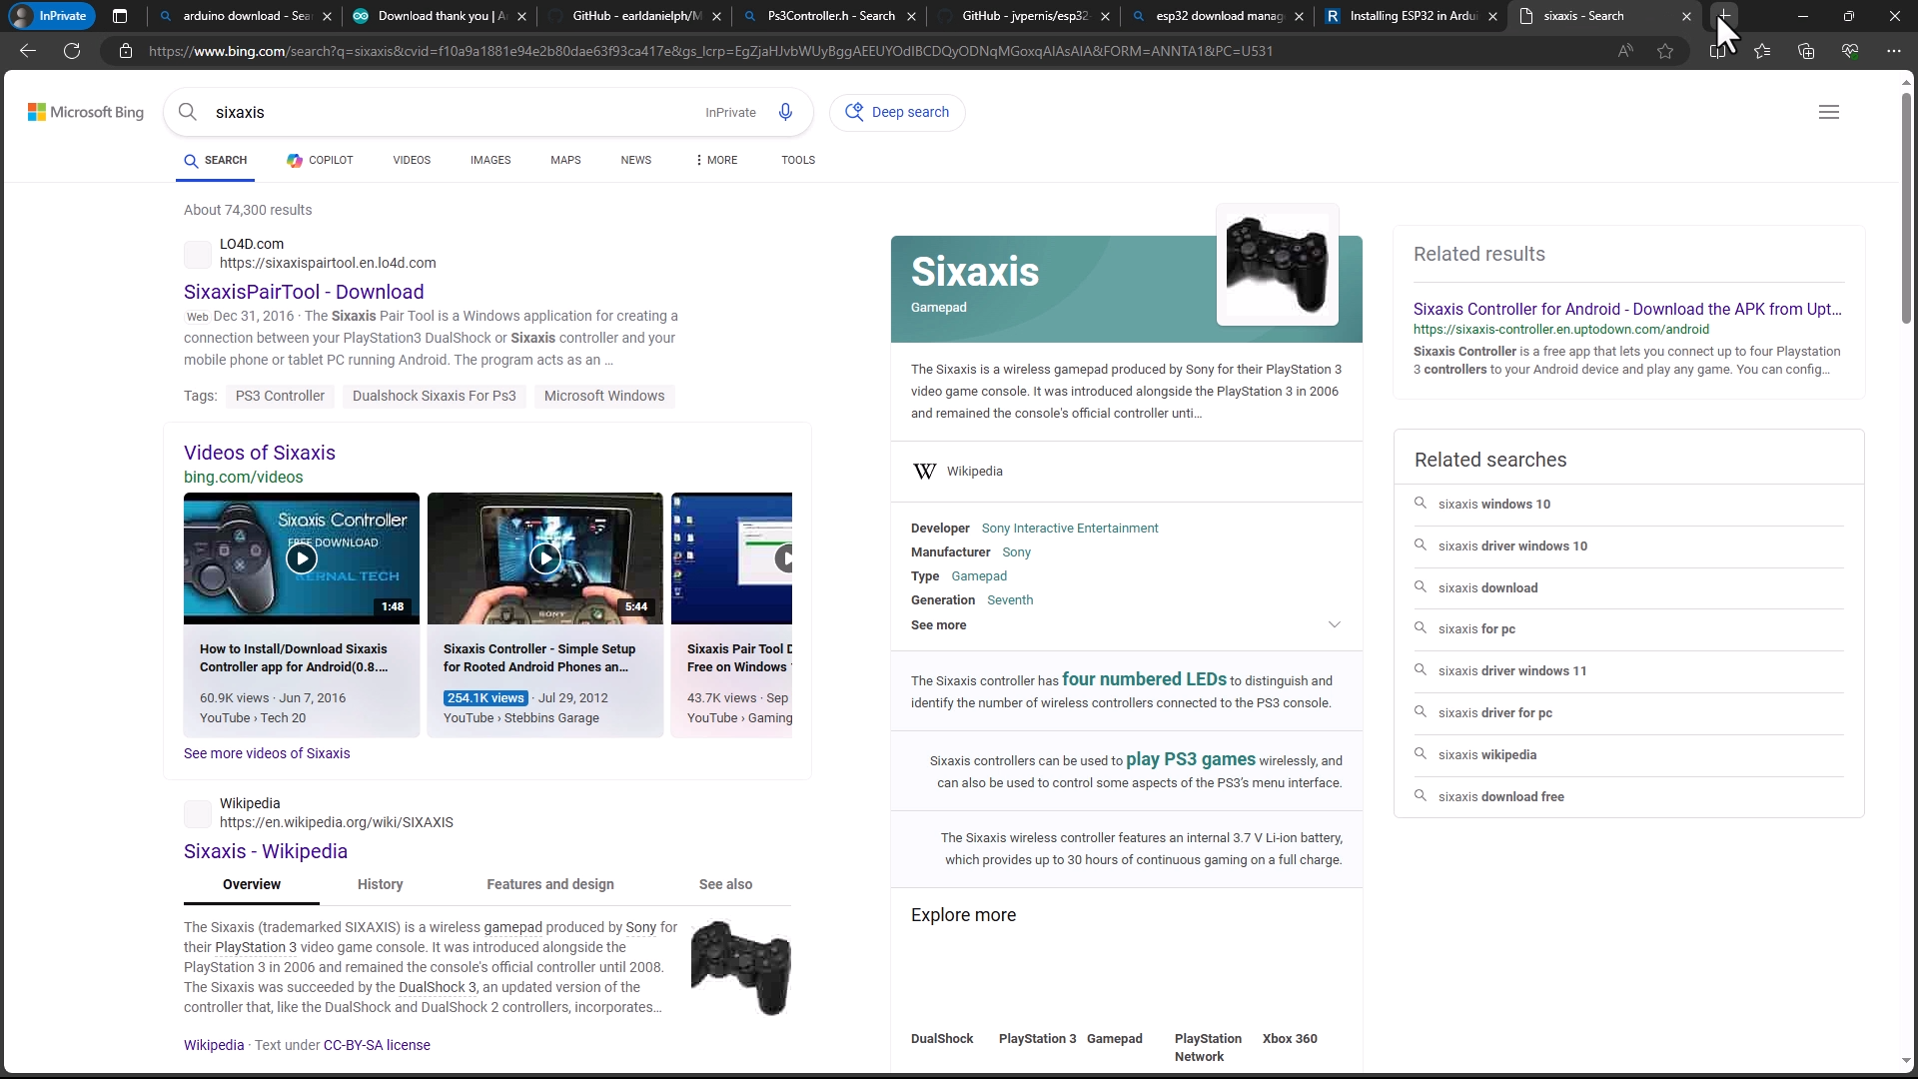Open SixaxisPairTool - Download result
Image resolution: width=1918 pixels, height=1079 pixels.
[304, 293]
